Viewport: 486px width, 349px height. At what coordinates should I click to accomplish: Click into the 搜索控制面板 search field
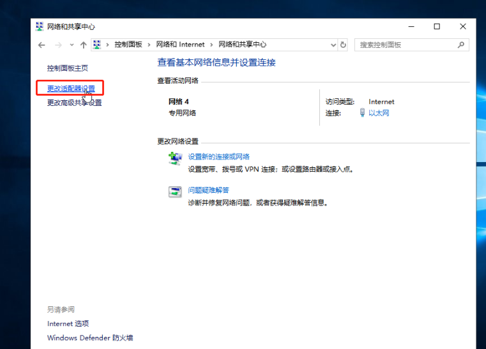point(406,45)
